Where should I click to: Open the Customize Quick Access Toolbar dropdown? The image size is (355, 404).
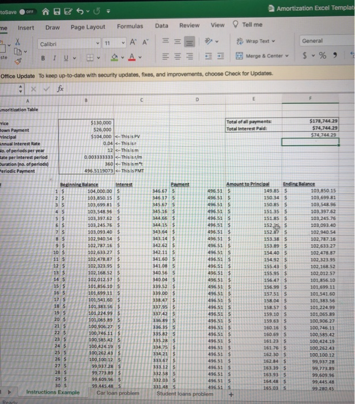(108, 11)
